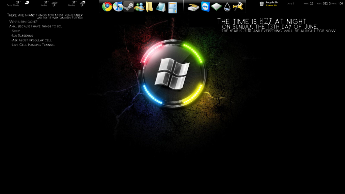
Task: Click the Recycle Bin trash can icon
Action: pos(261,4)
